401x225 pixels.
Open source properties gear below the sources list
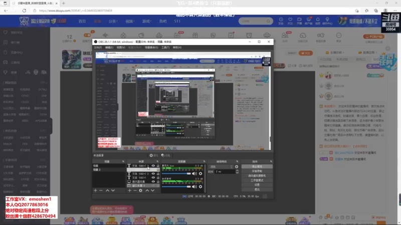tap(141, 190)
